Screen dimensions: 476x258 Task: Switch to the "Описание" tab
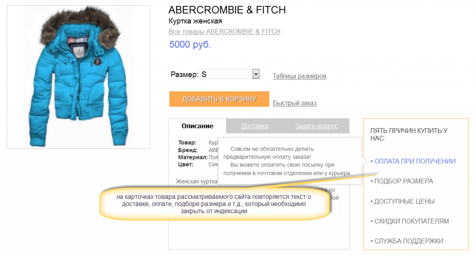coord(197,126)
